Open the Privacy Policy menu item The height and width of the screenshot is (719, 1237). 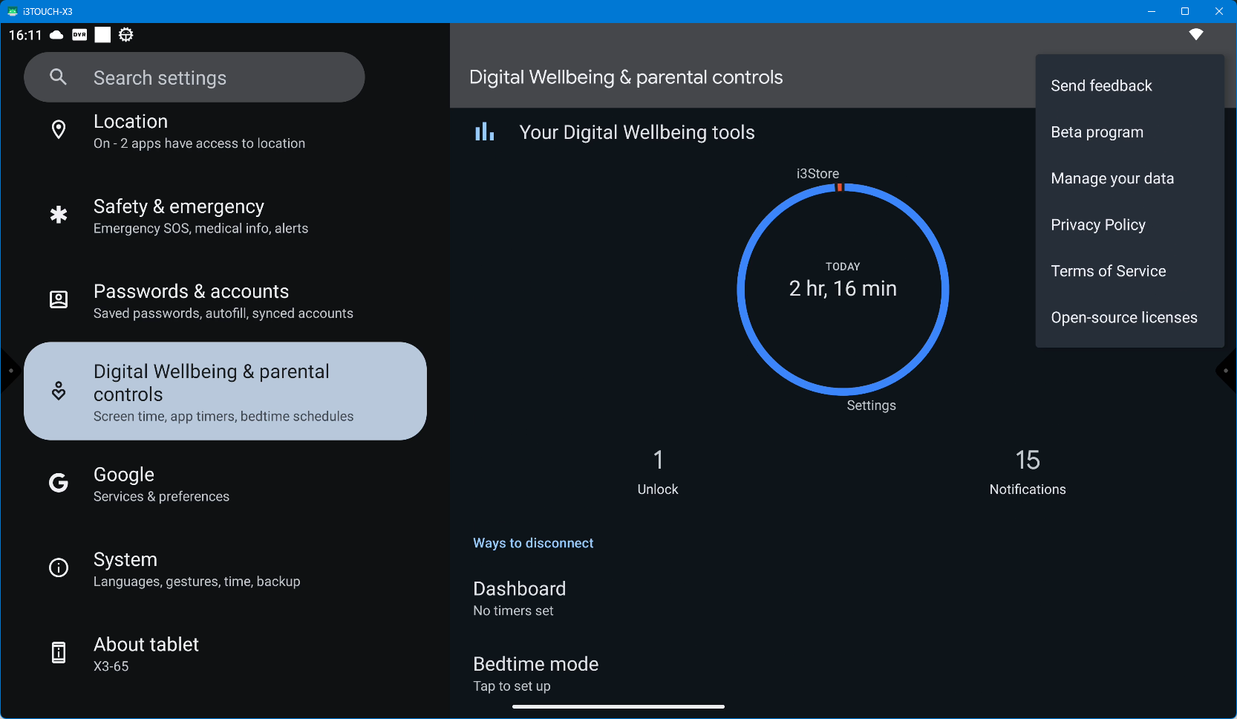[1097, 225]
